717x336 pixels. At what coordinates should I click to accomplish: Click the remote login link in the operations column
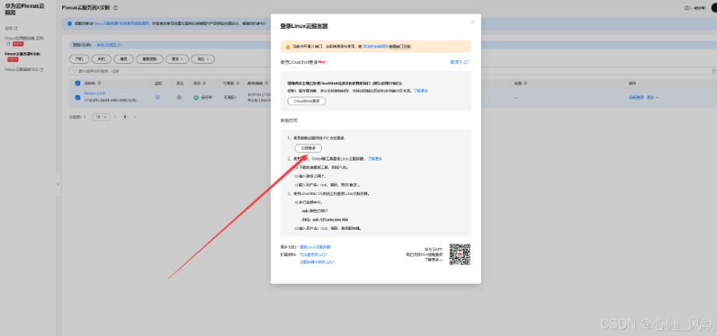(636, 97)
